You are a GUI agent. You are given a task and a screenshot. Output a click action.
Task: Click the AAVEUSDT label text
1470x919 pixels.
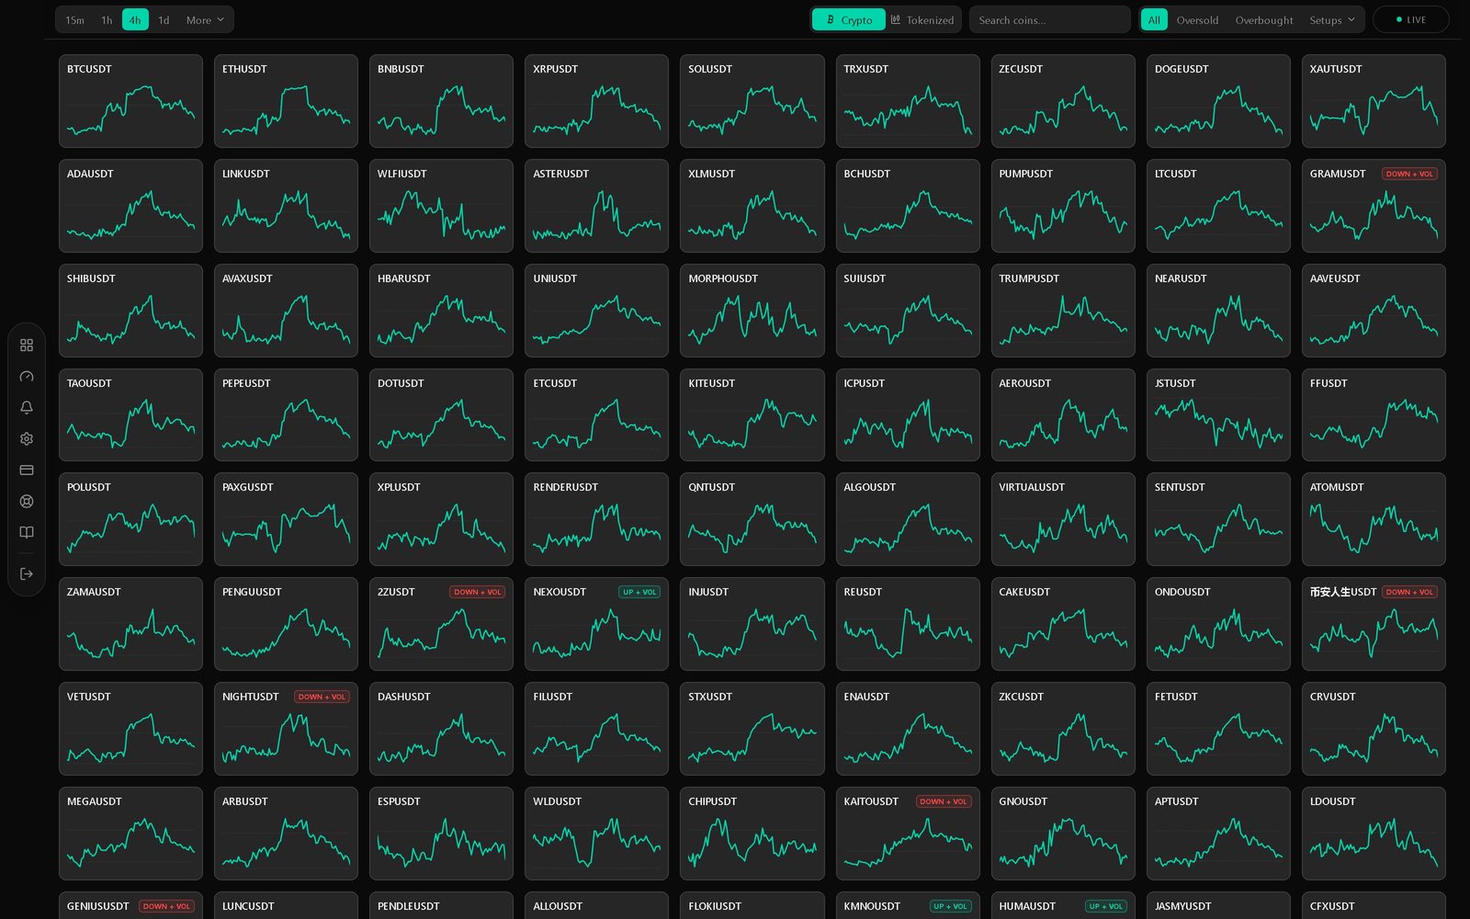tap(1335, 278)
